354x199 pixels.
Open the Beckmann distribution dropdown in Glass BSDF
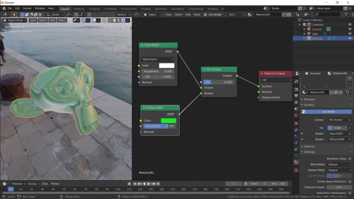pyautogui.click(x=158, y=59)
